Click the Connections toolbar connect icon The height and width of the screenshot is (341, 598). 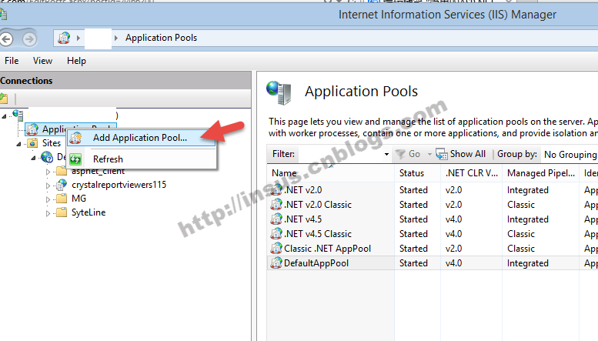point(4,99)
